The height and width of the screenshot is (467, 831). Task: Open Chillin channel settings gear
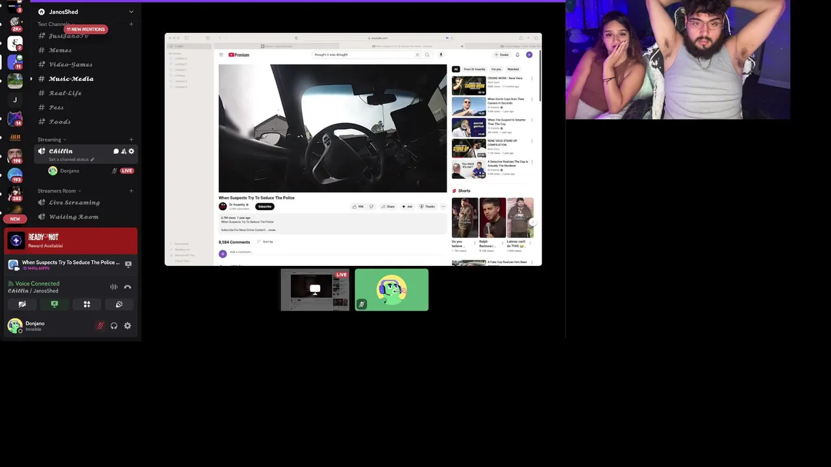131,151
